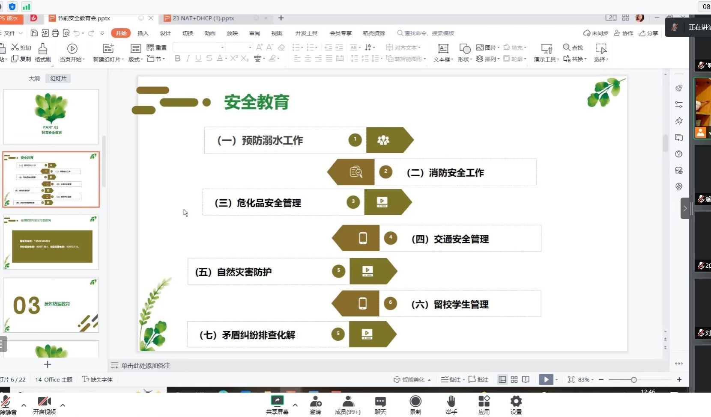Viewport: 711px width, 417px height.
Task: Start slideshow from current slide (当页开始)
Action: click(x=72, y=49)
